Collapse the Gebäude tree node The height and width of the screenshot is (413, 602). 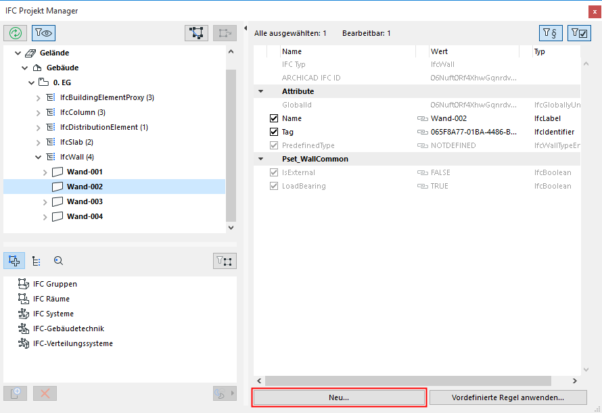pos(24,68)
